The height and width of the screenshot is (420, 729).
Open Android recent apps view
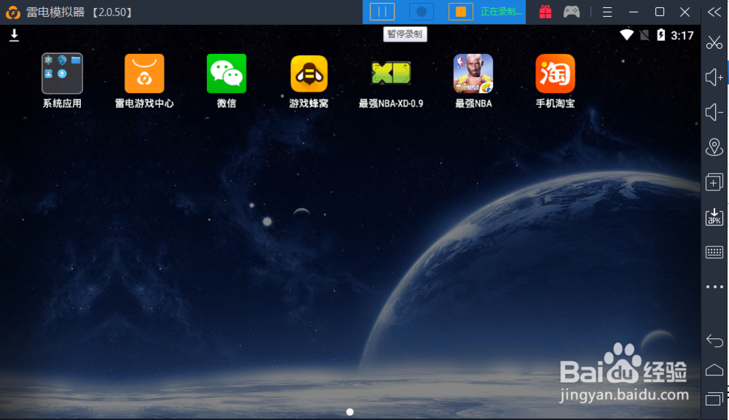click(x=714, y=399)
